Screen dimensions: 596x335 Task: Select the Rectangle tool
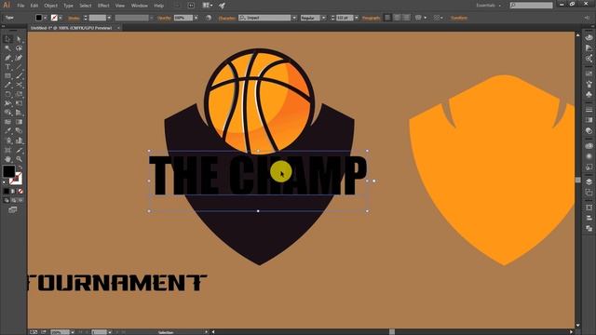7,76
